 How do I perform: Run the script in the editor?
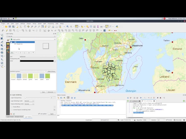[141, 98]
